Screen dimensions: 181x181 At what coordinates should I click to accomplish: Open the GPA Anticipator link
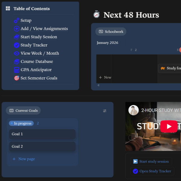point(36,70)
